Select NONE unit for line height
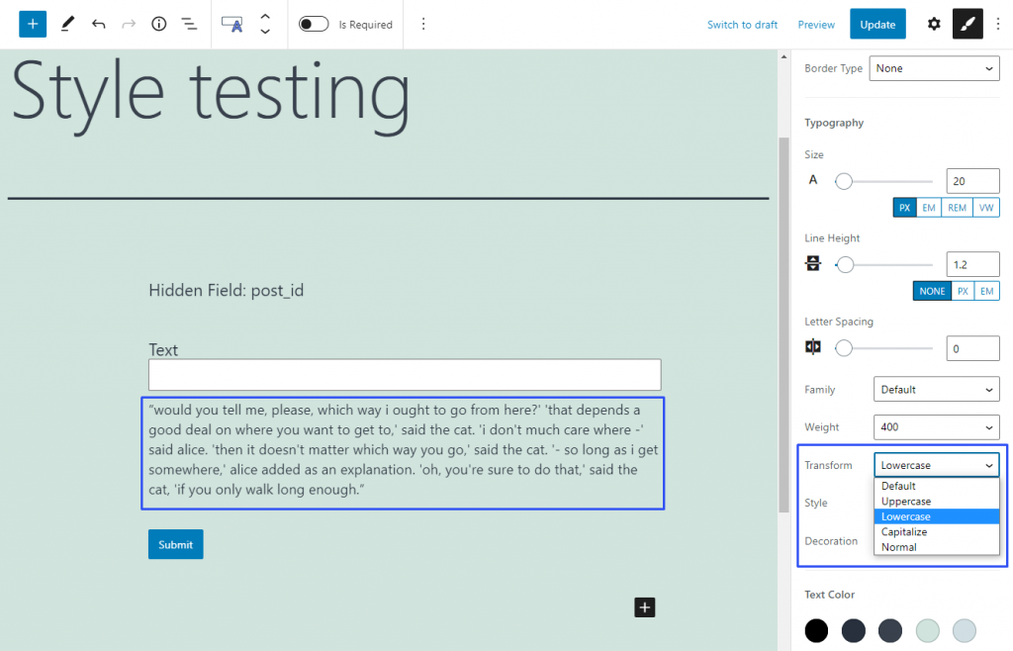This screenshot has height=651, width=1013. tap(932, 291)
